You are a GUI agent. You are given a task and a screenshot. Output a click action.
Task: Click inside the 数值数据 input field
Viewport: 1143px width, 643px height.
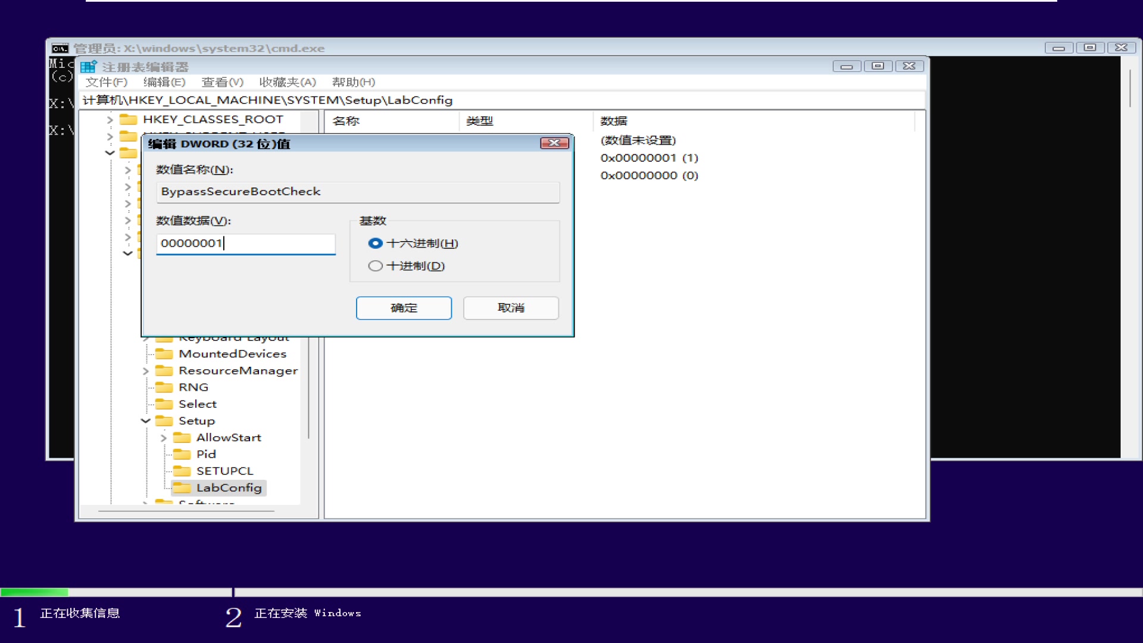pos(245,244)
